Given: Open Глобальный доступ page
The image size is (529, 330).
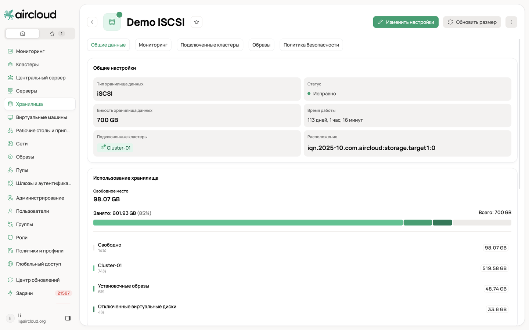Looking at the screenshot, I should [x=40, y=264].
